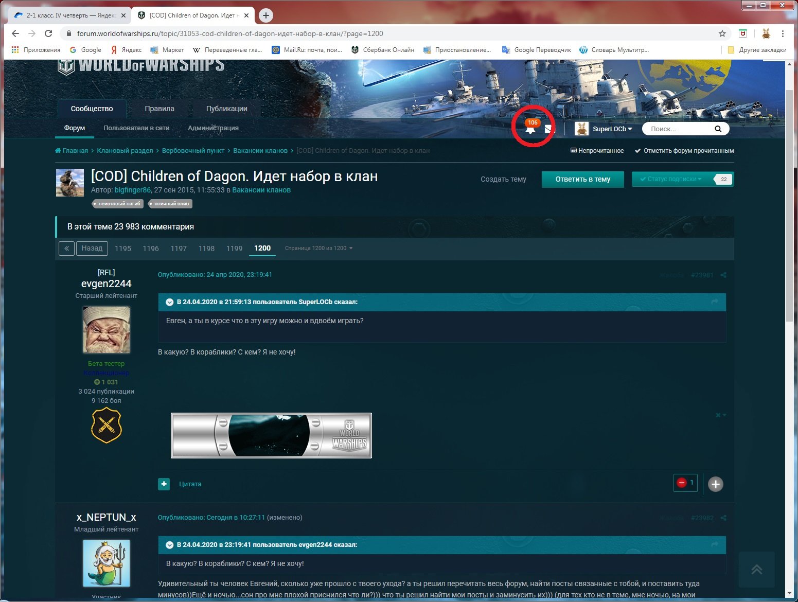
Task: Go to quoted SuperLOCb post arrow
Action: pyautogui.click(x=715, y=302)
